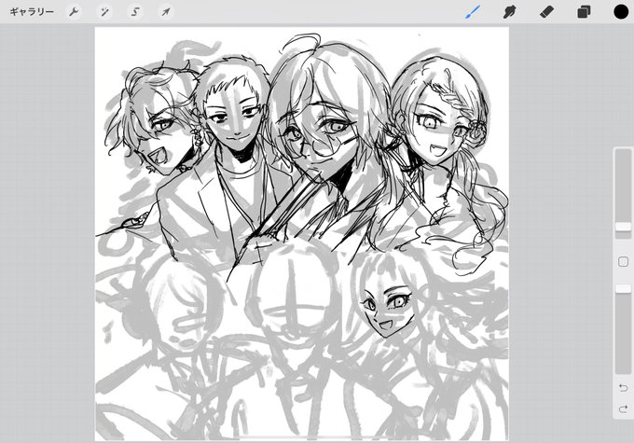Open the Adjustments magic wand menu
This screenshot has height=443, width=634.
104,12
